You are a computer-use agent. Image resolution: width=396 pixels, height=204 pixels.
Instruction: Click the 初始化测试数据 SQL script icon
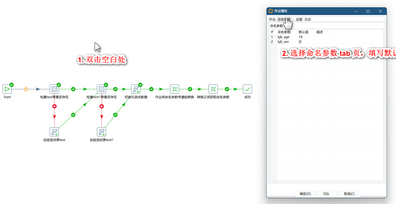tap(136, 89)
